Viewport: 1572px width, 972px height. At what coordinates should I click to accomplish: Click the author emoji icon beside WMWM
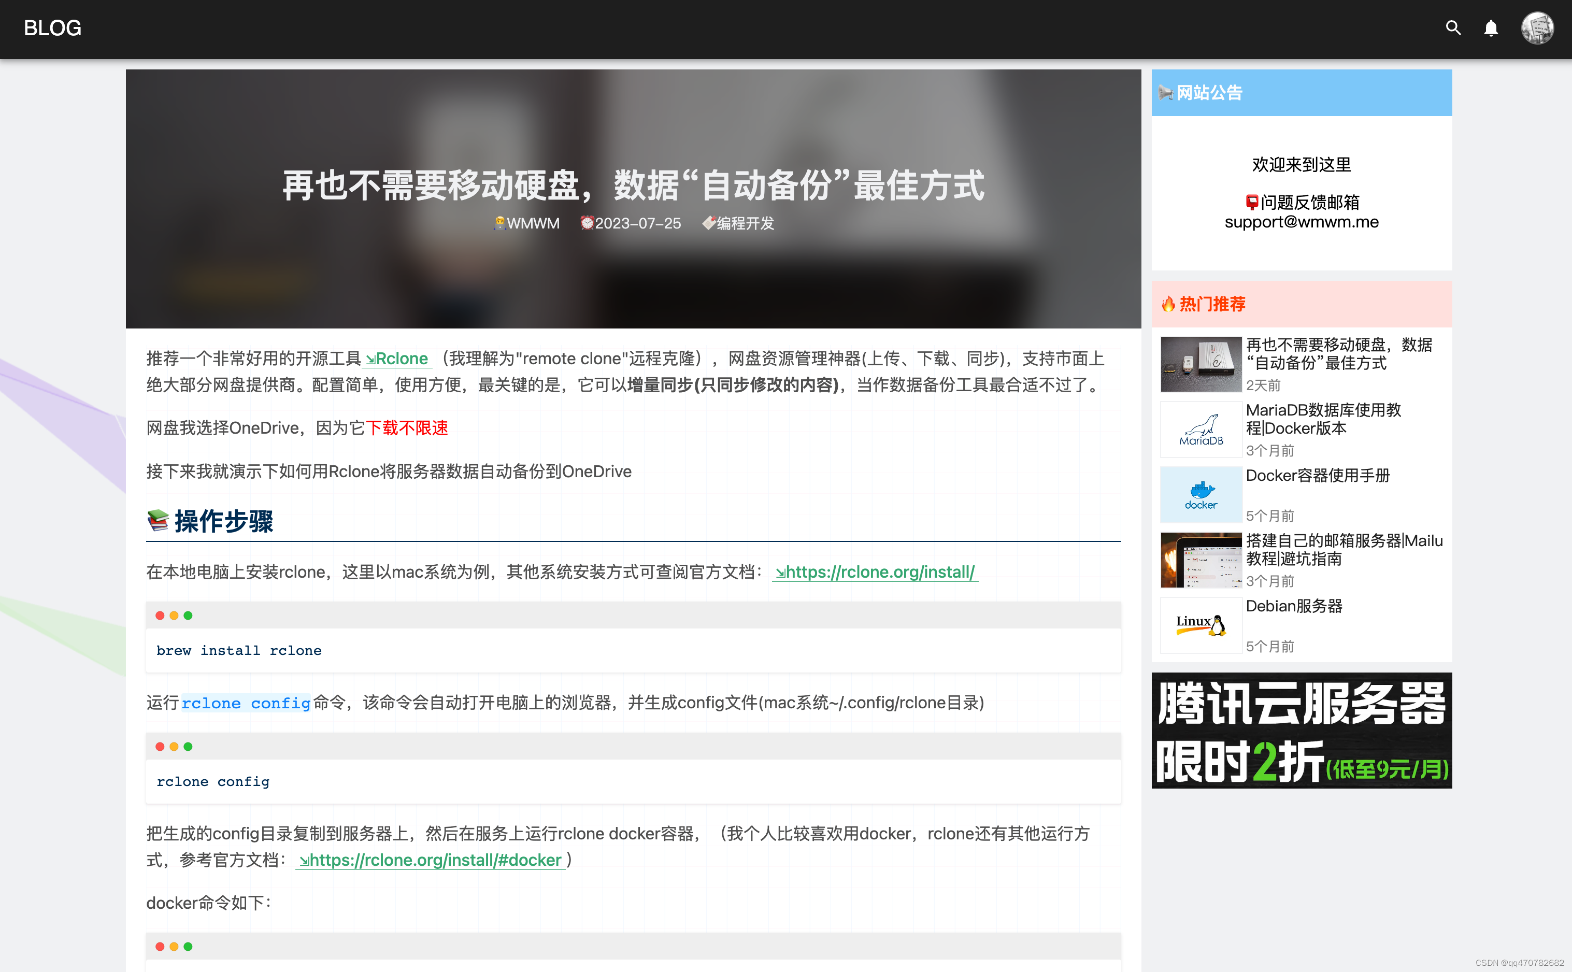[499, 223]
